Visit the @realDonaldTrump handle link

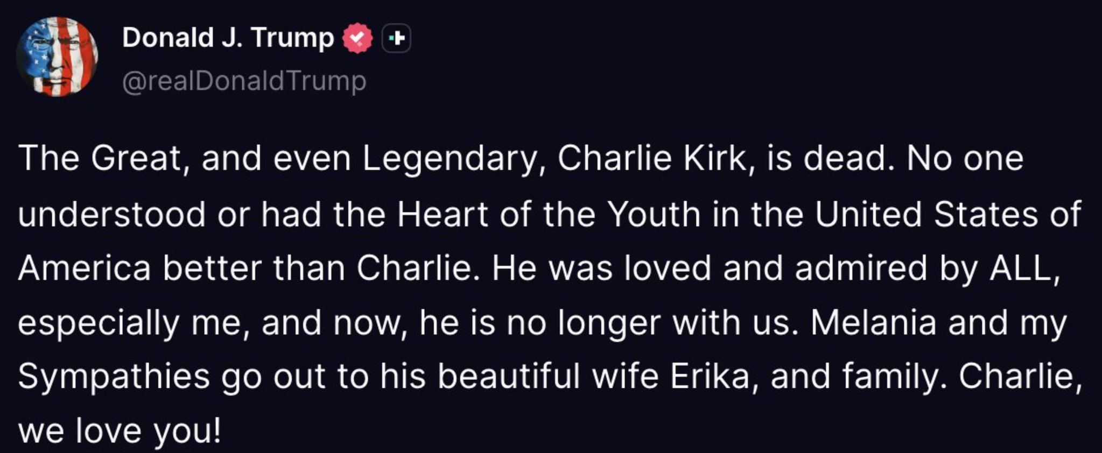(x=244, y=81)
